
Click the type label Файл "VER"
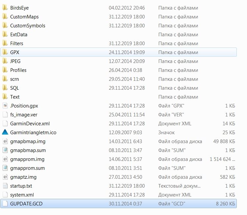171,115
